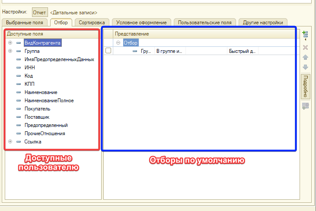Image resolution: width=316 pixels, height=211 pixels.
Task: Click the user settings icon below Подробно
Action: [x=305, y=106]
